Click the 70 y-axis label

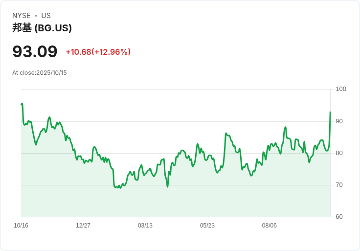[339, 185]
